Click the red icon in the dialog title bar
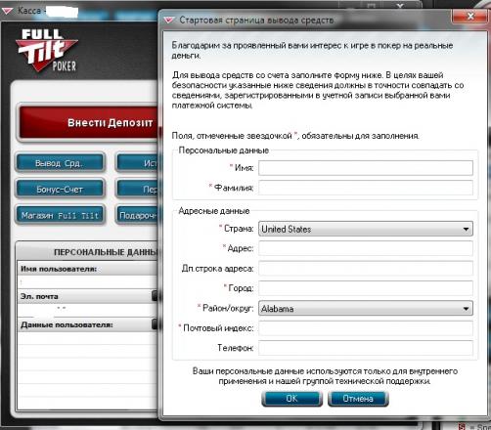491x430 pixels. (x=169, y=21)
